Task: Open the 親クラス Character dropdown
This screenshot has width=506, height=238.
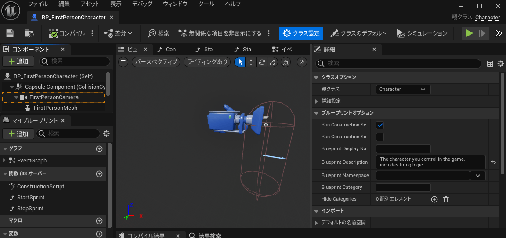Action: [x=403, y=89]
